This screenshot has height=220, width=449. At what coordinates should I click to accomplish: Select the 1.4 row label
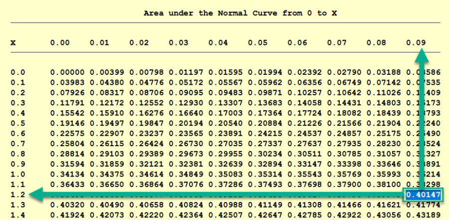17,216
